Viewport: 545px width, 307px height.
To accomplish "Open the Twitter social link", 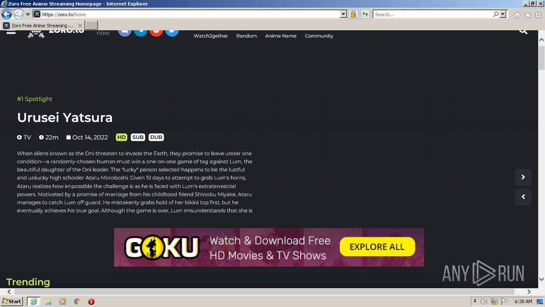I will coord(172,32).
